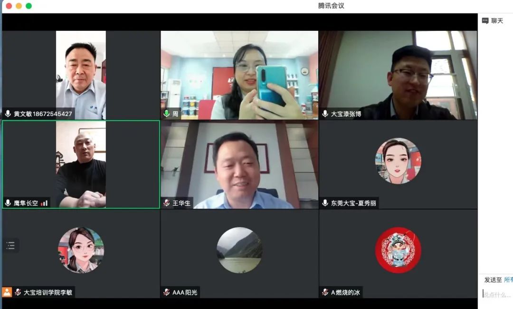The image size is (513, 309).
Task: Click the 聊天 panel title text
Action: [497, 20]
